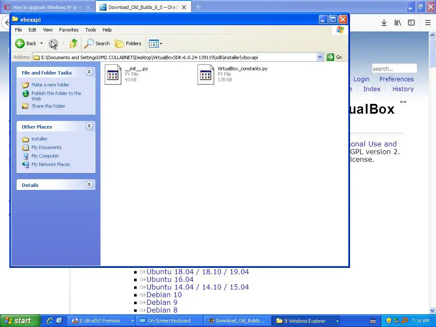Open the browser hamburger menu
Image resolution: width=436 pixels, height=327 pixels.
pyautogui.click(x=428, y=23)
